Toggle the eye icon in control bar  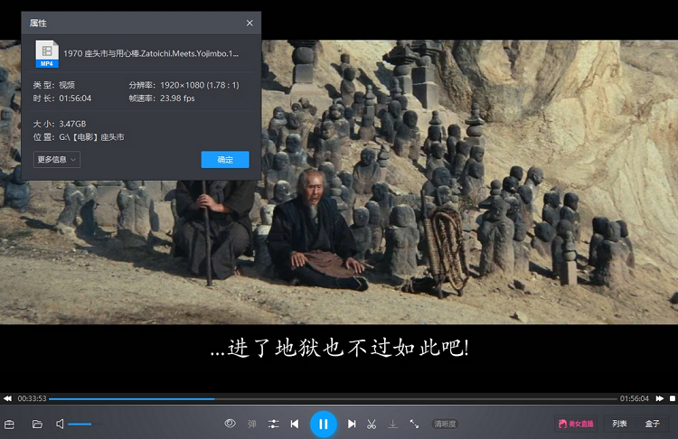coord(230,424)
